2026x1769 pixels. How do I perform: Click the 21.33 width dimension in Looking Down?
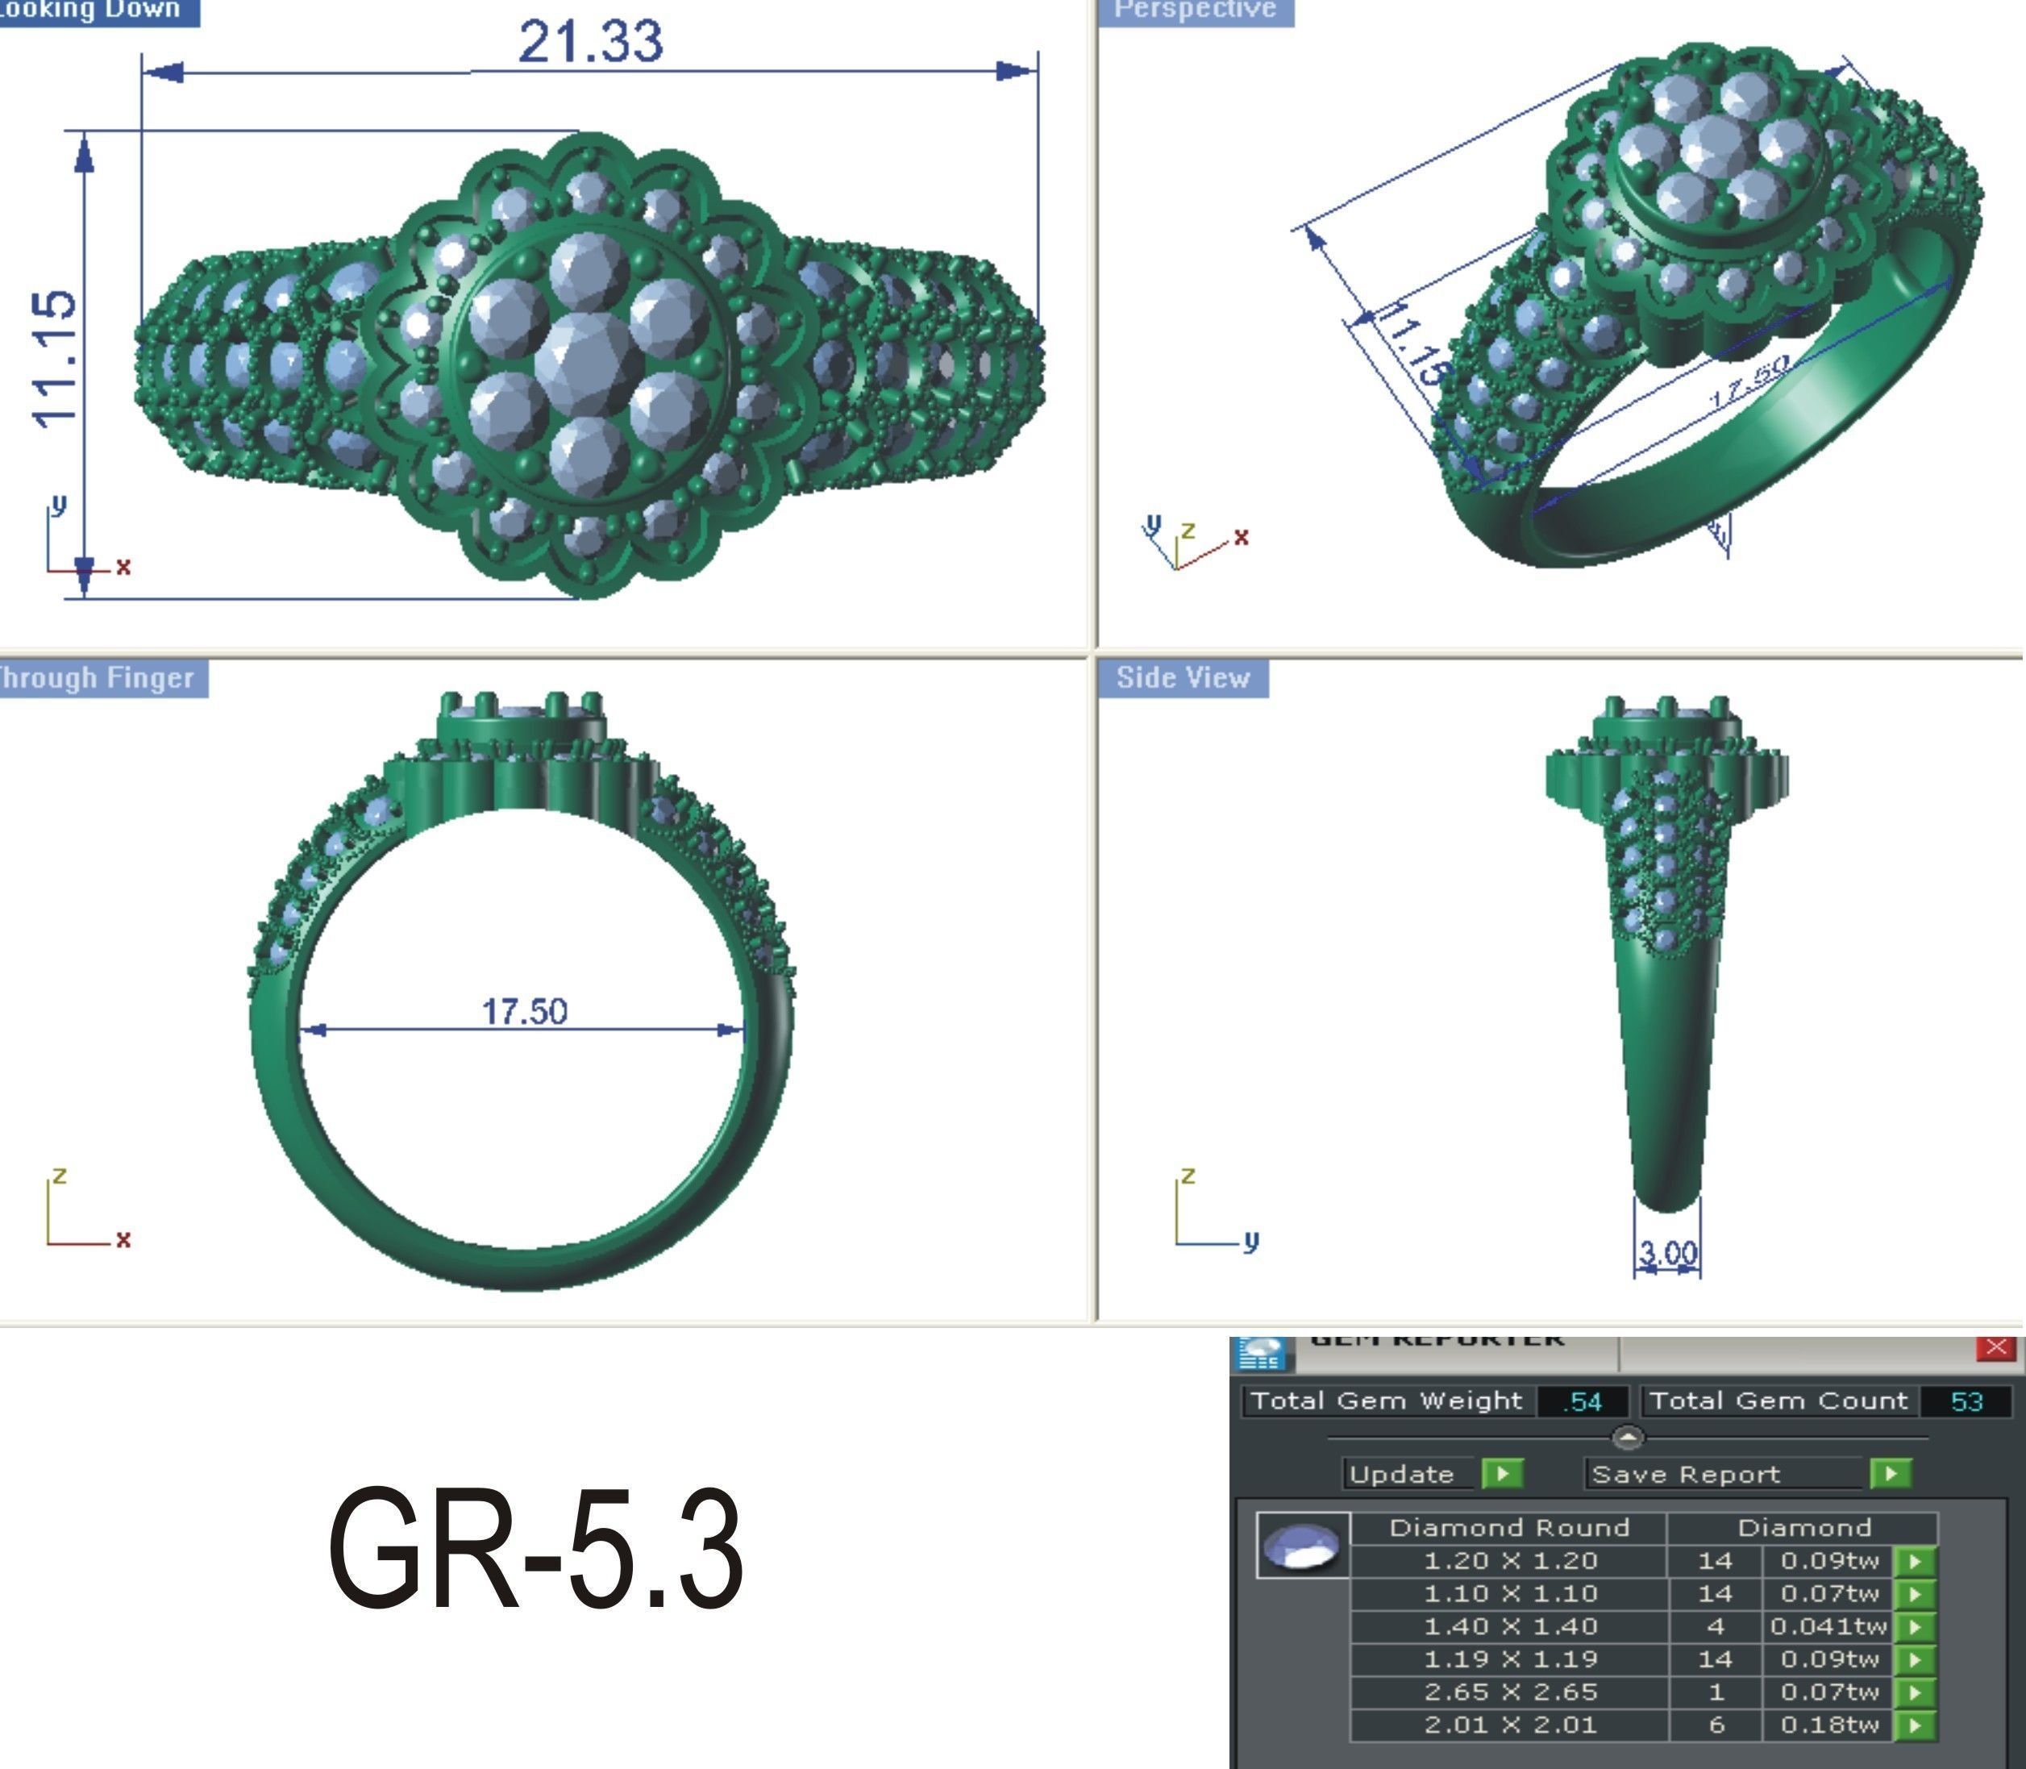(x=590, y=41)
